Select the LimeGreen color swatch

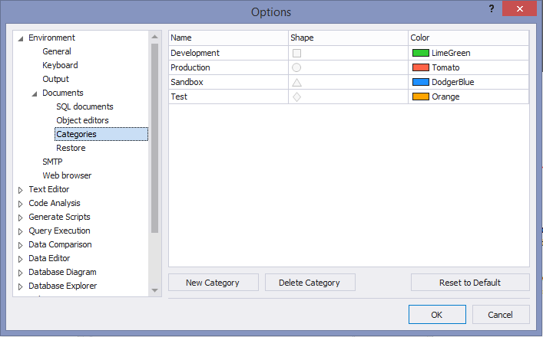tap(420, 53)
